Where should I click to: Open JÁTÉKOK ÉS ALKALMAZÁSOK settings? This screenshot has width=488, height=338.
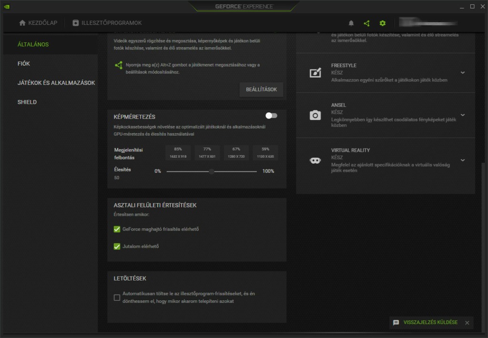56,83
